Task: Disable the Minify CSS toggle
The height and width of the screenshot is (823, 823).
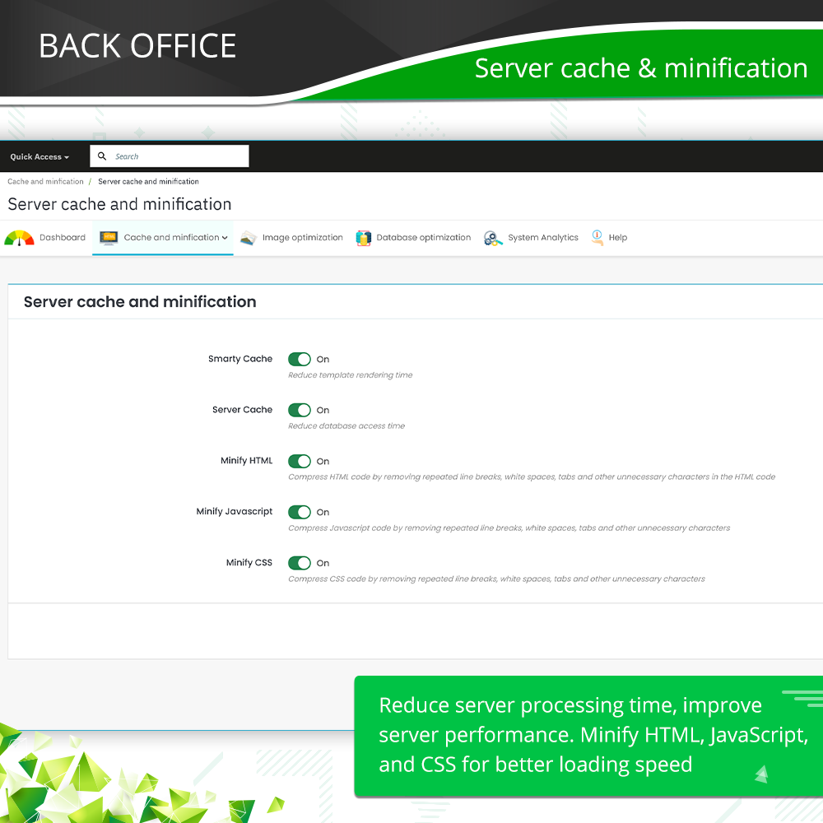Action: click(x=300, y=563)
